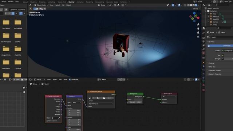
Task: Enable From Instancer checkbox on Texture Coordinate node
Action: click(47, 121)
